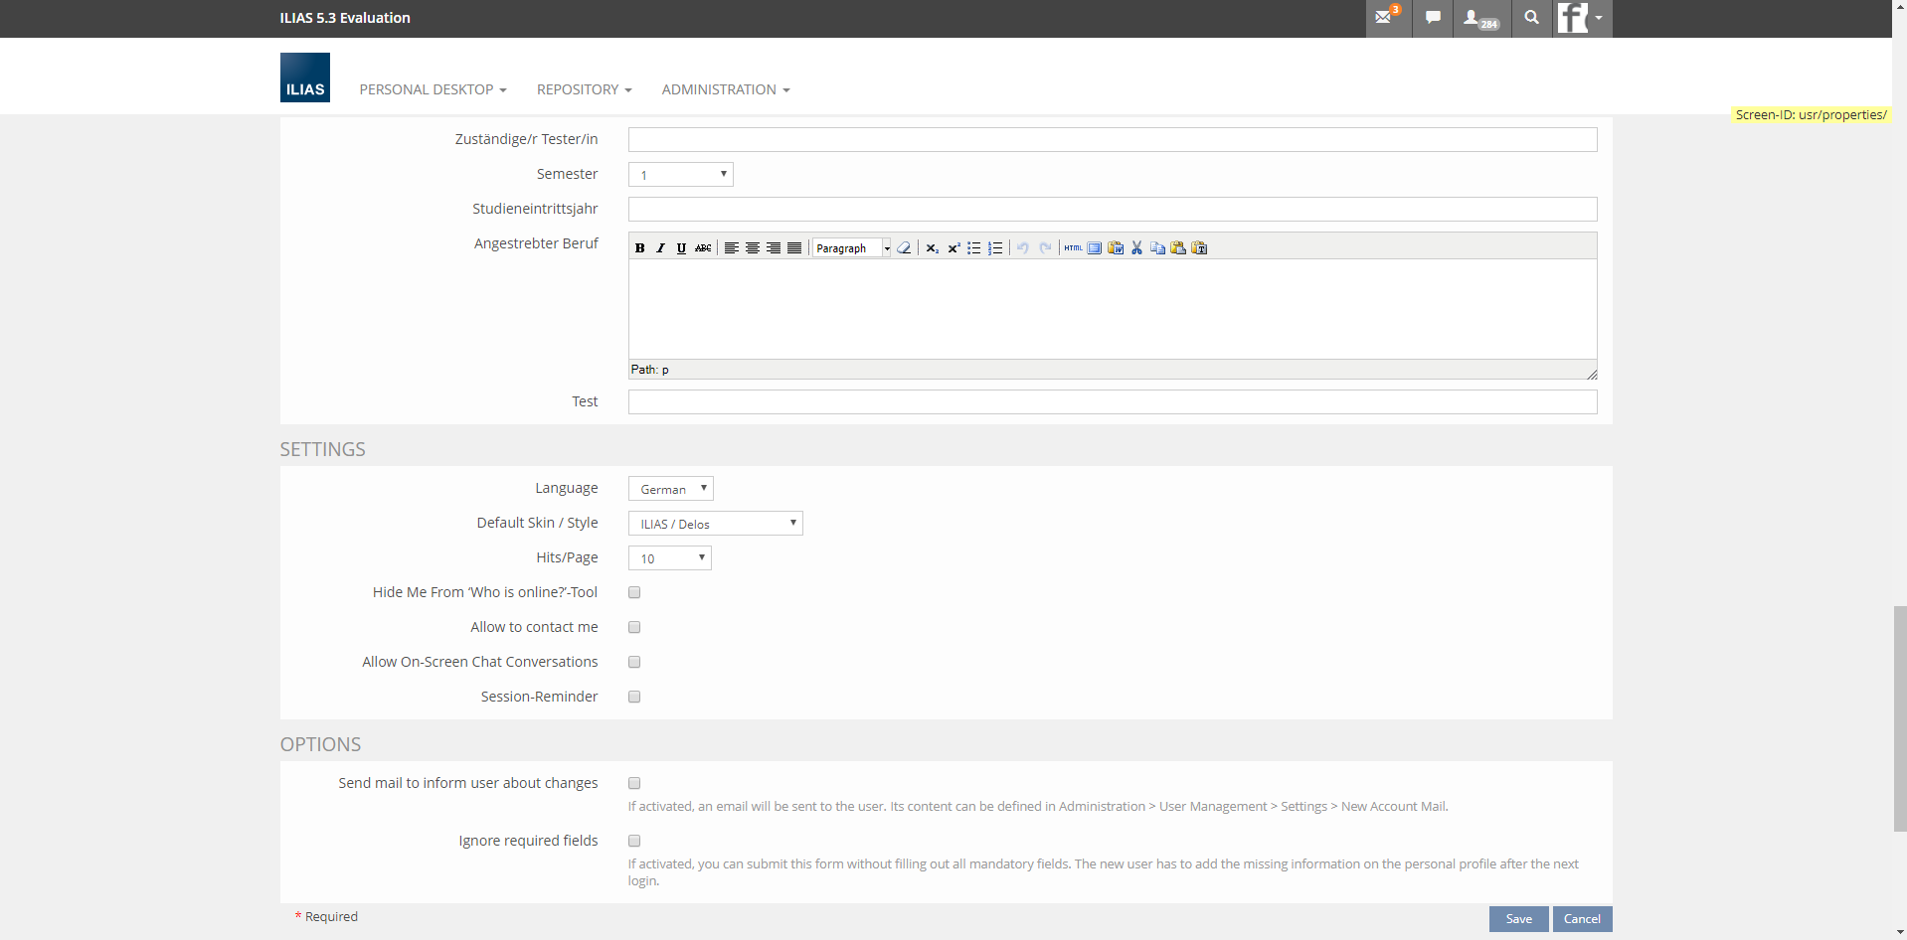
Task: Click the superscript icon in the editor
Action: [x=953, y=248]
